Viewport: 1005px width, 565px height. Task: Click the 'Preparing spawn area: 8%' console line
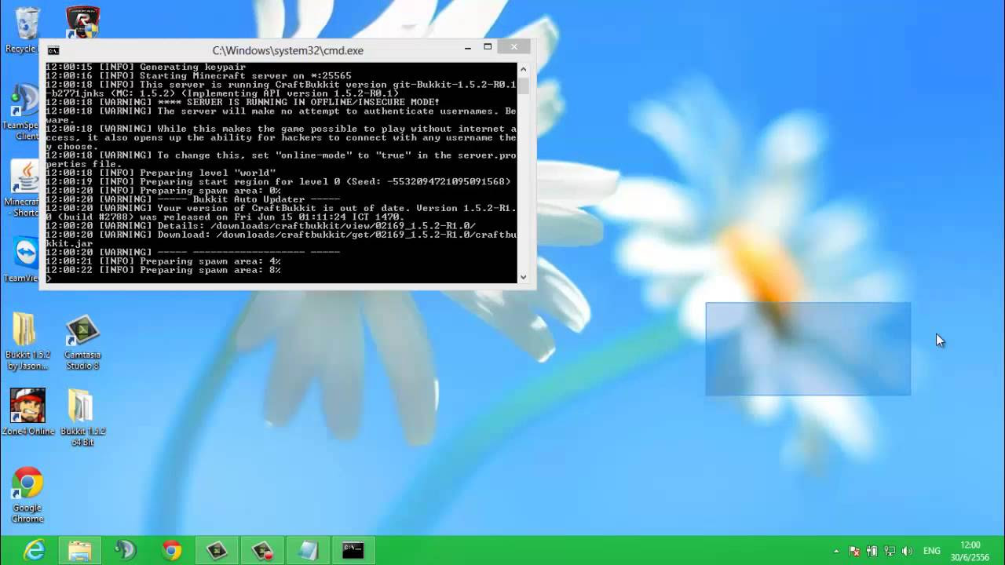tap(163, 270)
